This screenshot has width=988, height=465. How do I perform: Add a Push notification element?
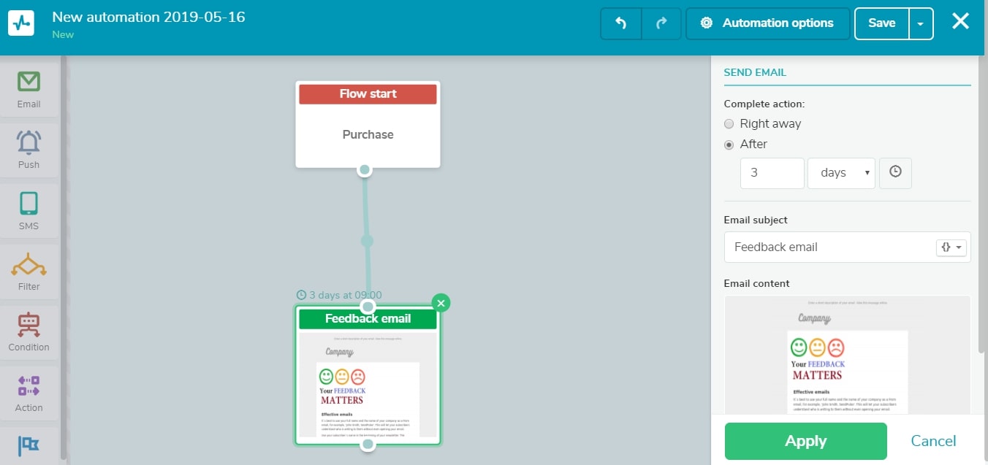pyautogui.click(x=29, y=150)
